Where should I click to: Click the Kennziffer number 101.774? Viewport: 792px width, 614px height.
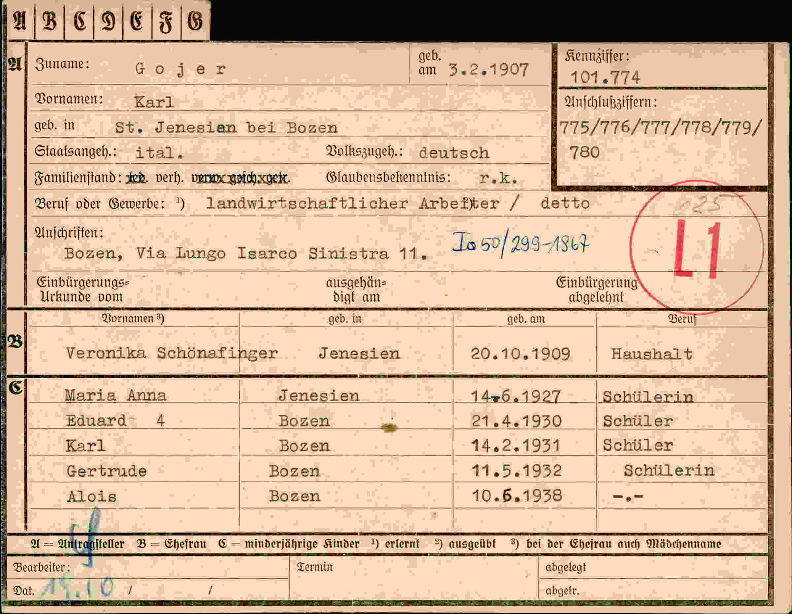605,77
